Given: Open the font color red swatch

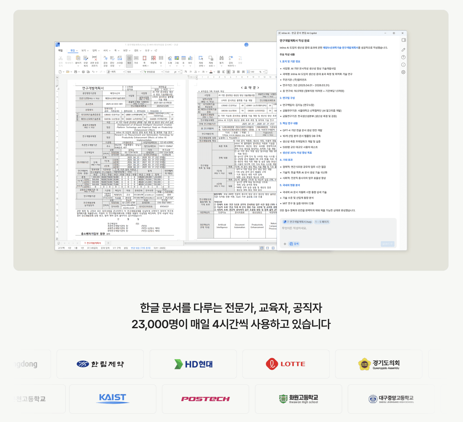Looking at the screenshot, I should tap(211, 72).
